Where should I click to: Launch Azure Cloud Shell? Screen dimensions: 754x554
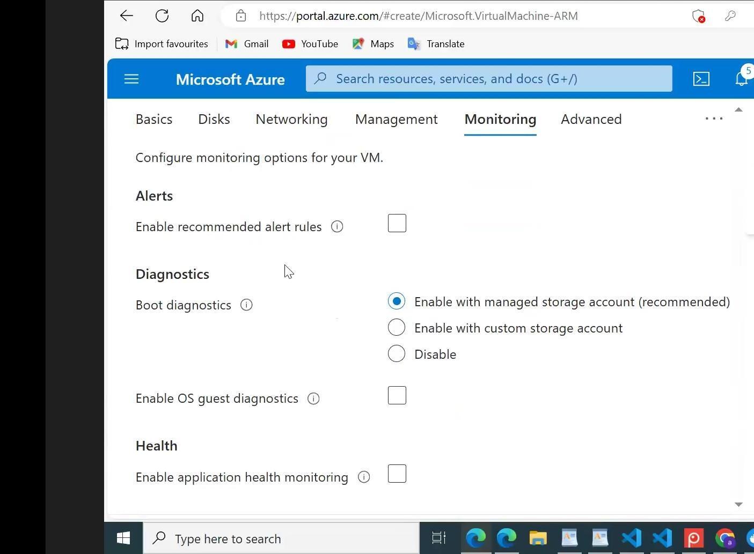point(701,79)
